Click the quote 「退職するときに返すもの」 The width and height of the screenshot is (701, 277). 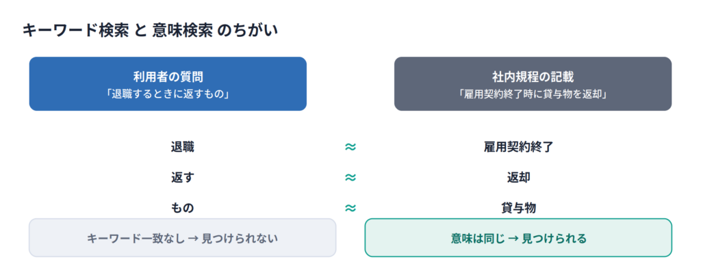[168, 94]
